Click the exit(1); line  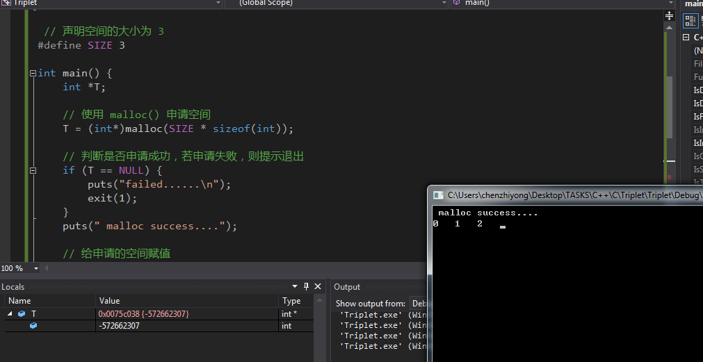pos(112,198)
